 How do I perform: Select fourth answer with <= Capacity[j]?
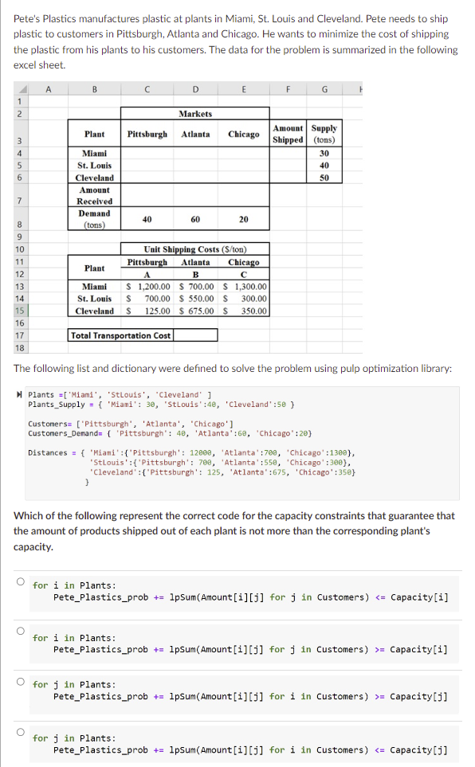point(21,732)
